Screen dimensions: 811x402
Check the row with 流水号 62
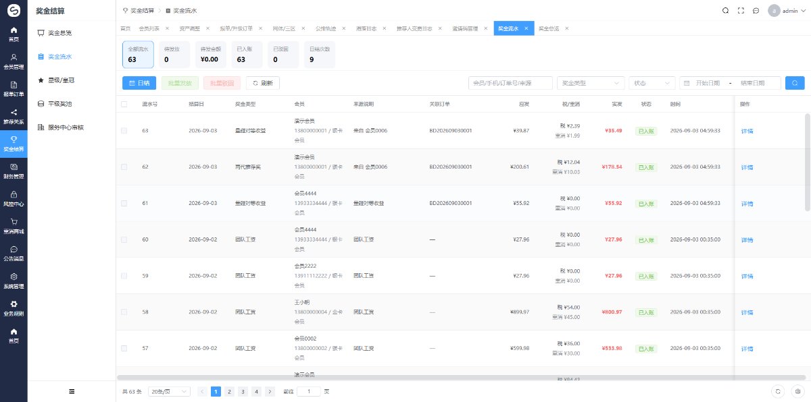tap(124, 167)
